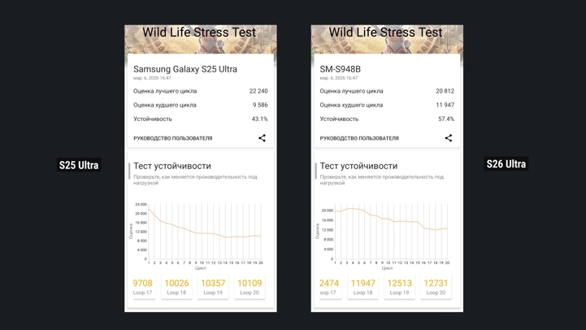Click Устойчивость label on SM-S948B card
Image resolution: width=586 pixels, height=330 pixels.
click(339, 119)
